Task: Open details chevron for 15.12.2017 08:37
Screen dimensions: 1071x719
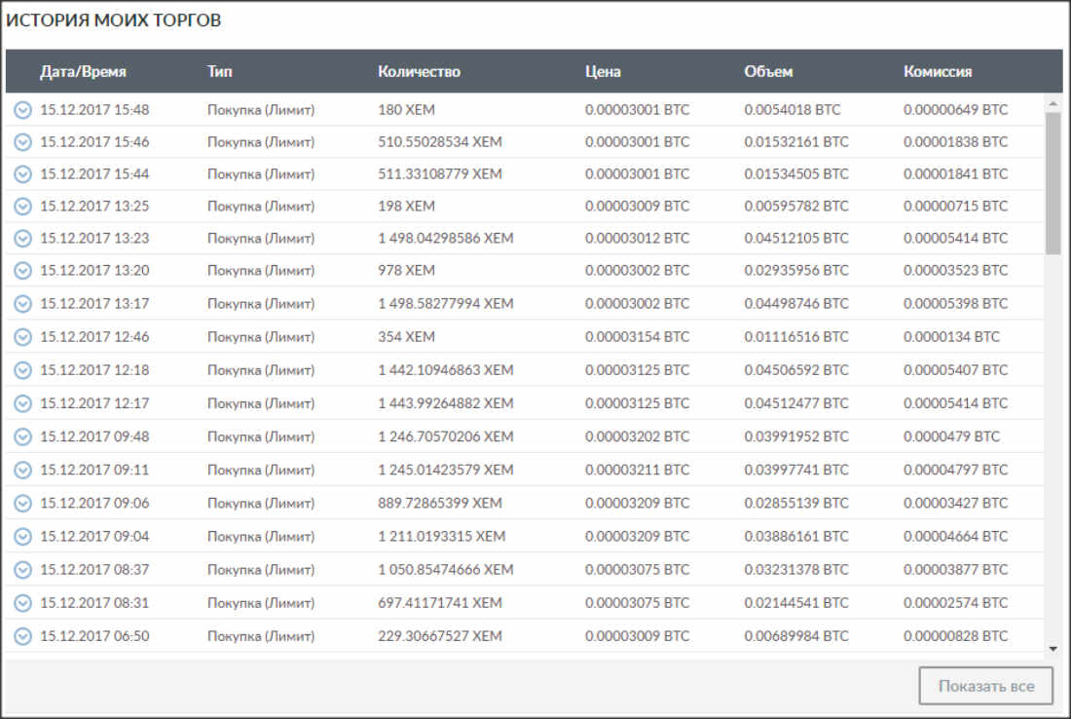Action: (x=22, y=570)
